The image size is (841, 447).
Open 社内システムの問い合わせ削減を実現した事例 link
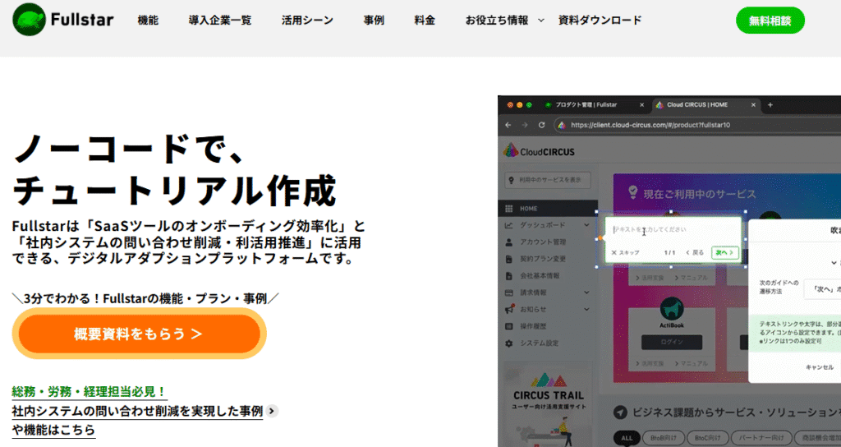coord(137,411)
